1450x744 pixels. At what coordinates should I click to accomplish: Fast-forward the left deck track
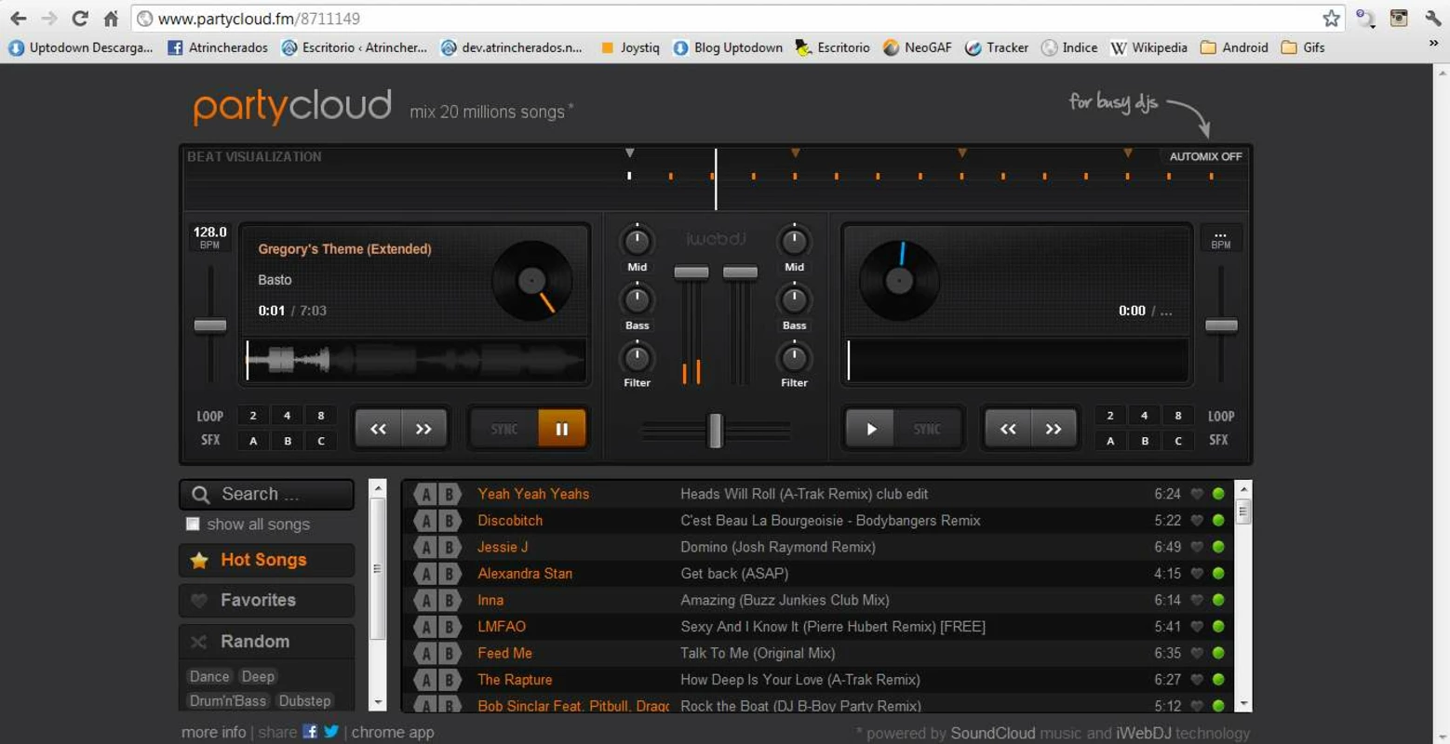(423, 429)
